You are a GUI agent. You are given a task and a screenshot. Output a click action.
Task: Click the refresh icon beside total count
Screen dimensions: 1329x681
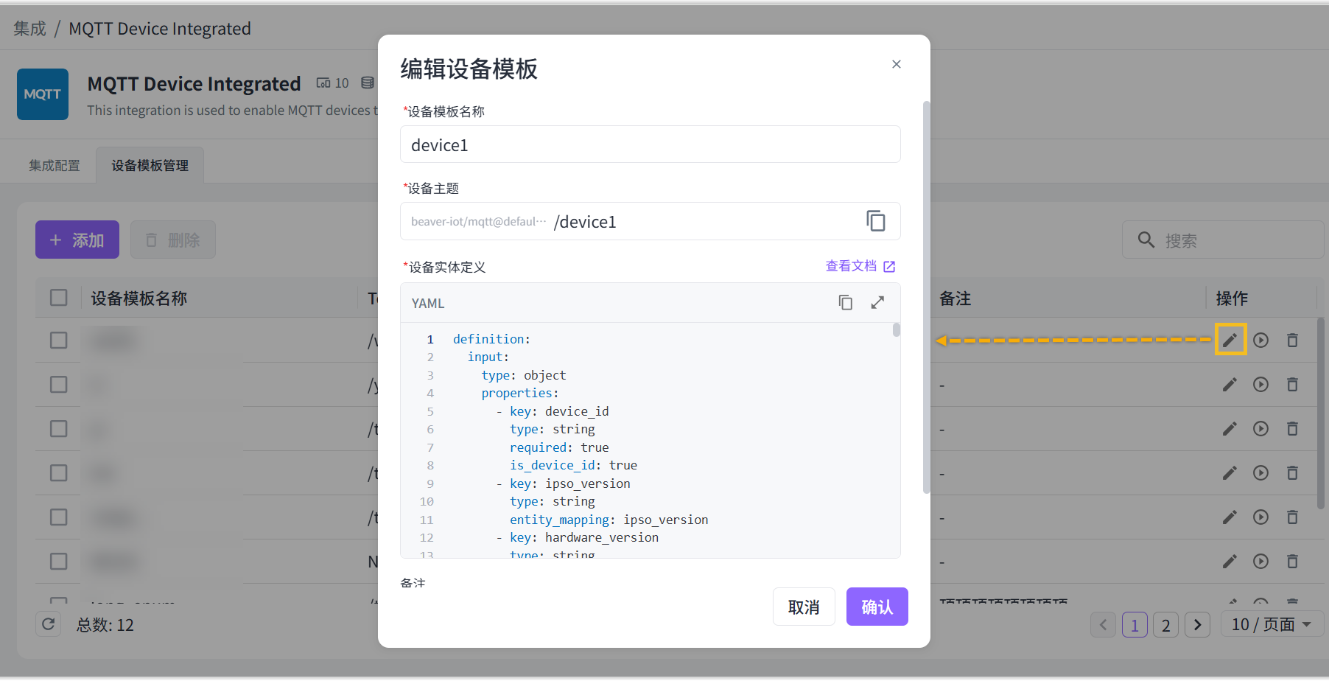click(49, 624)
